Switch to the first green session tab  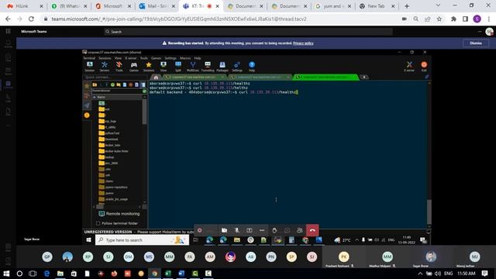click(194, 77)
